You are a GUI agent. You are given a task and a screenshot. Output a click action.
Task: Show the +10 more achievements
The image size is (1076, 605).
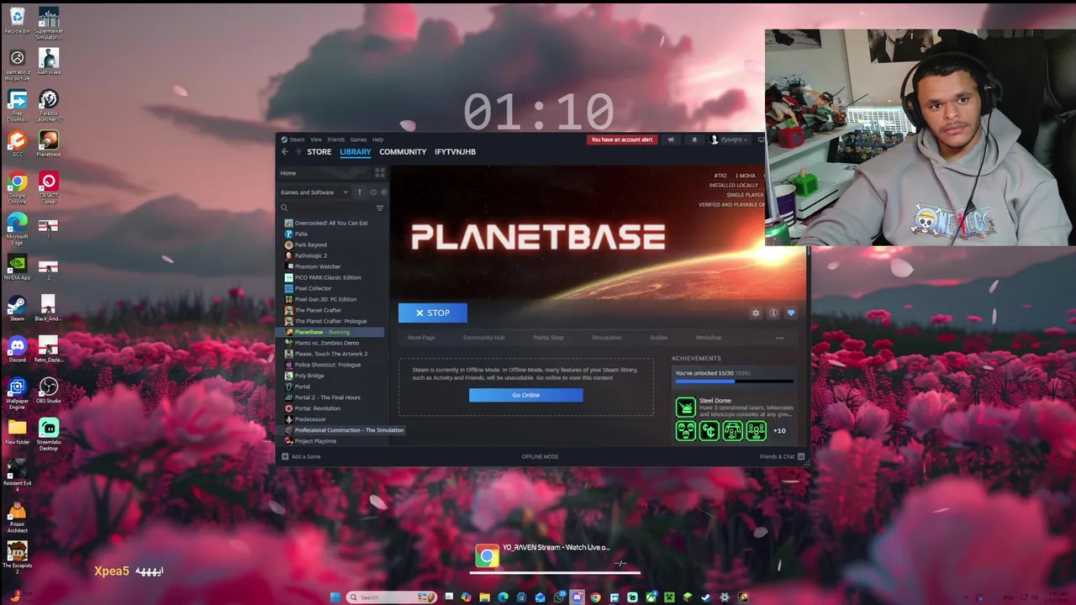coord(779,431)
